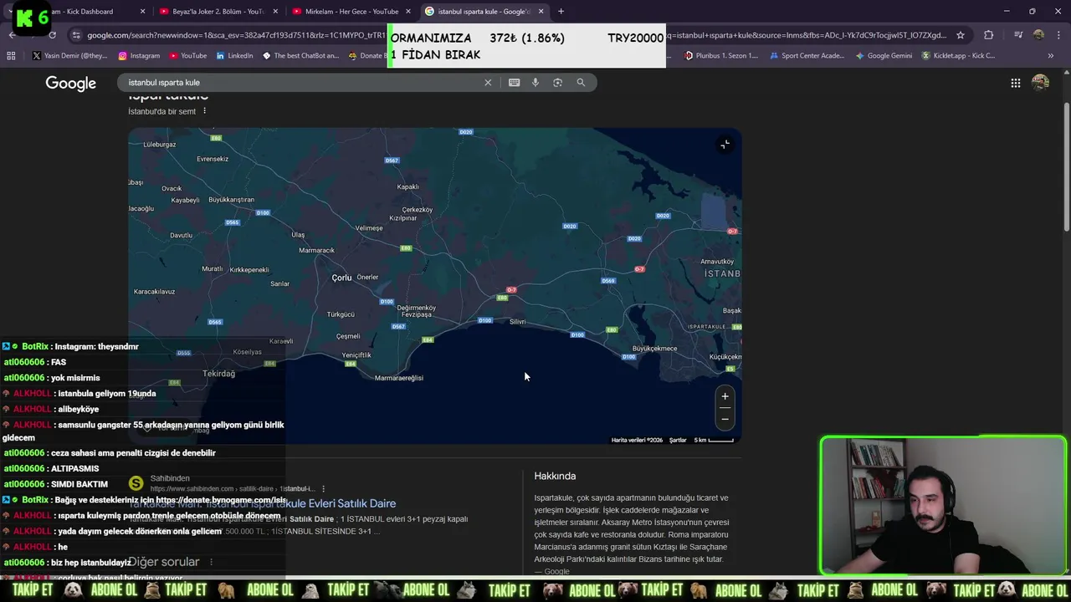Open the Yasin Demir X bookmark
1071x602 pixels.
[70, 56]
